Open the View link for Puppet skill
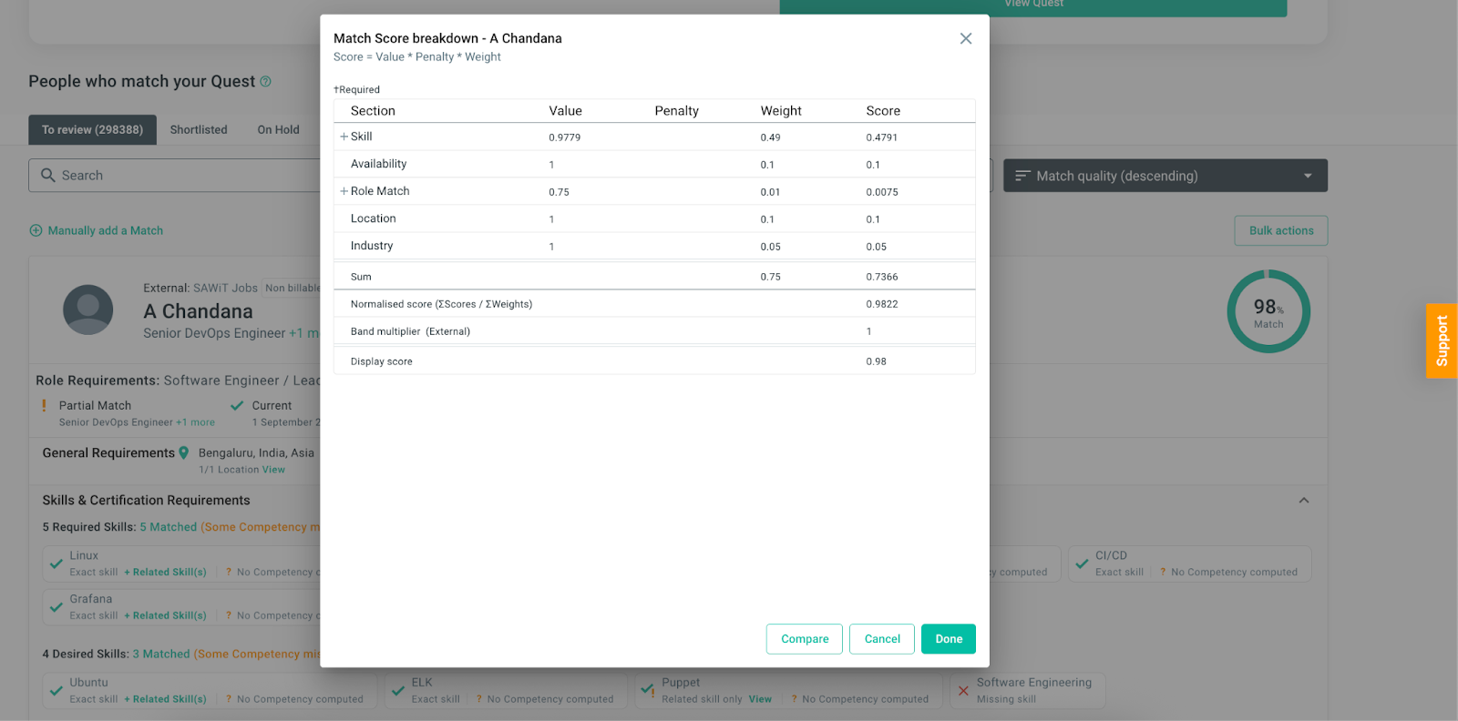The width and height of the screenshot is (1458, 721). click(x=760, y=699)
